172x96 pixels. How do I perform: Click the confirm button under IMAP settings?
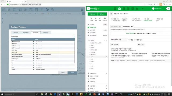click(x=139, y=45)
